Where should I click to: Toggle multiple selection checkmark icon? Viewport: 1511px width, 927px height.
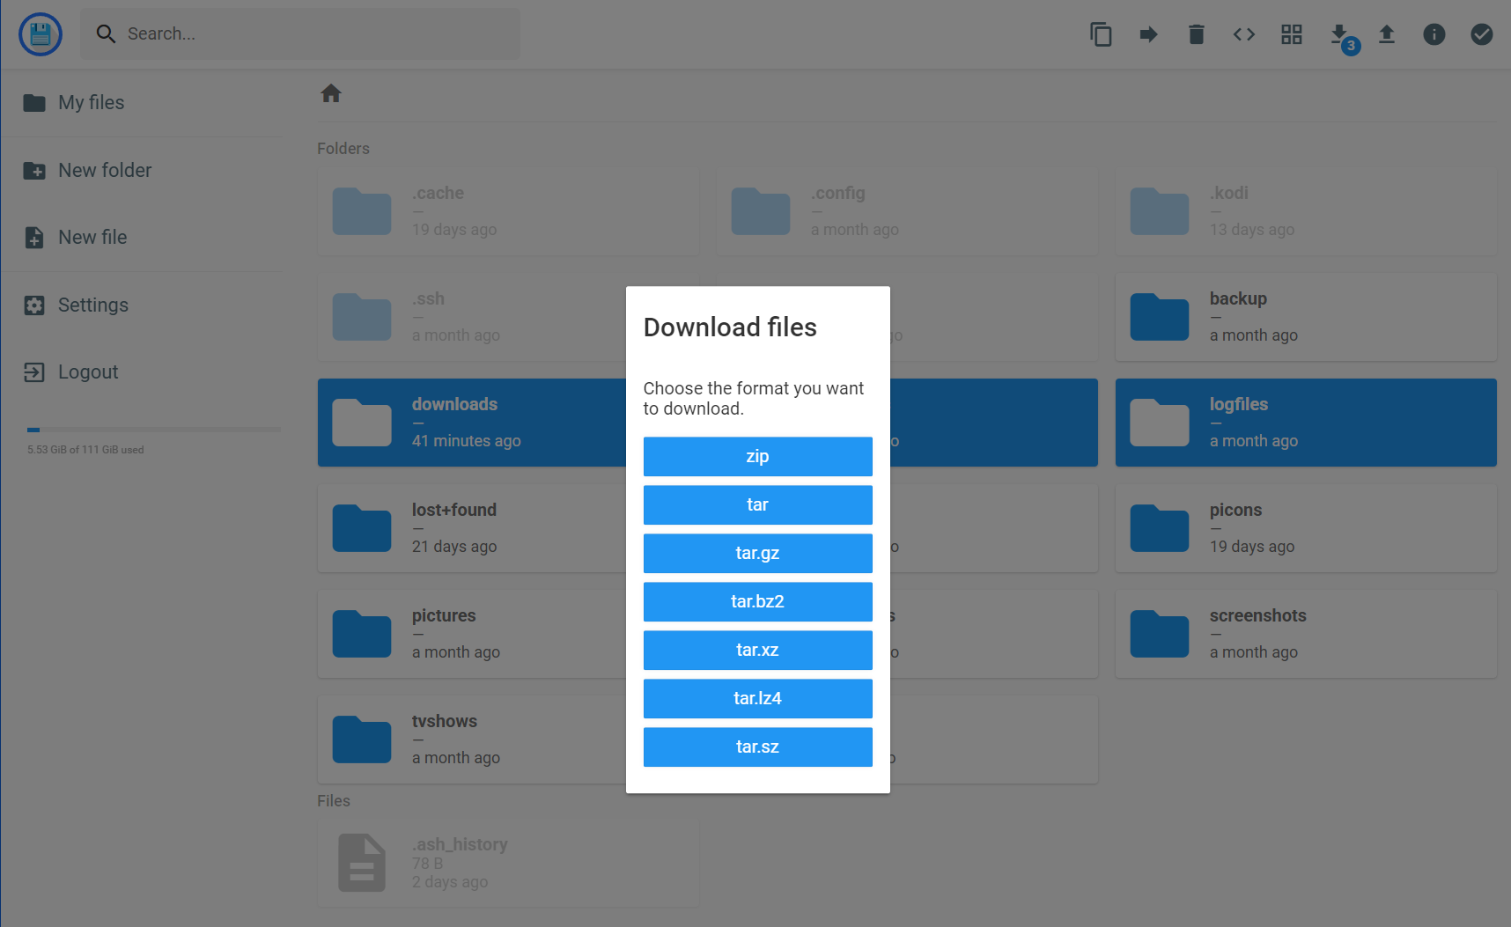(x=1482, y=34)
